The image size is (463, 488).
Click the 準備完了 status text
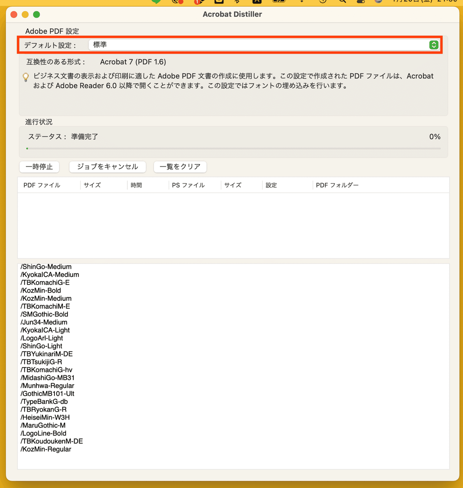tap(84, 137)
